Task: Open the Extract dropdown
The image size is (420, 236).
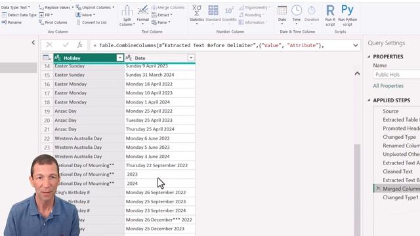Action: point(162,15)
